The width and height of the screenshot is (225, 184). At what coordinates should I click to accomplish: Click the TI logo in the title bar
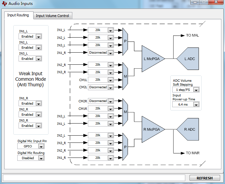(5, 4)
